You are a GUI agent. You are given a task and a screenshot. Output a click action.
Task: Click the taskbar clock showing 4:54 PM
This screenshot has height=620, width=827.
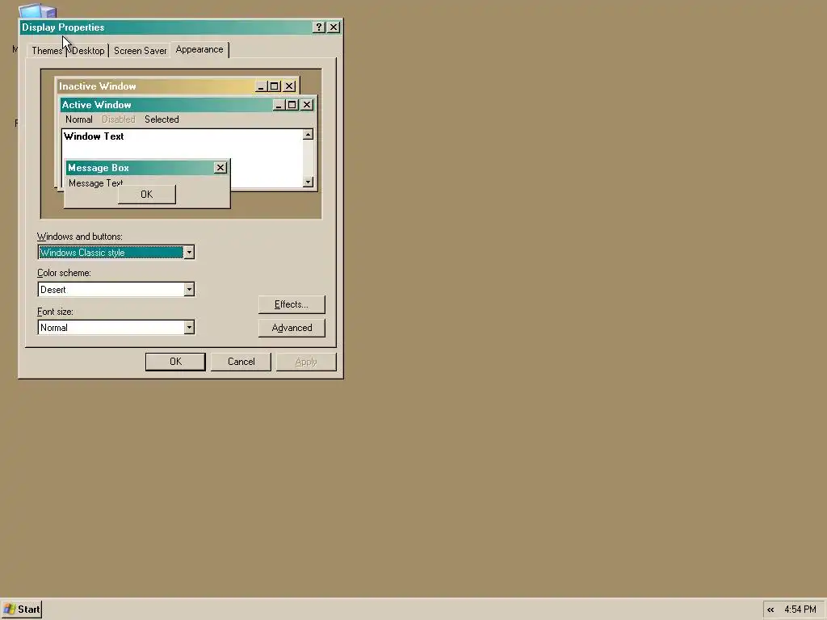pyautogui.click(x=800, y=610)
